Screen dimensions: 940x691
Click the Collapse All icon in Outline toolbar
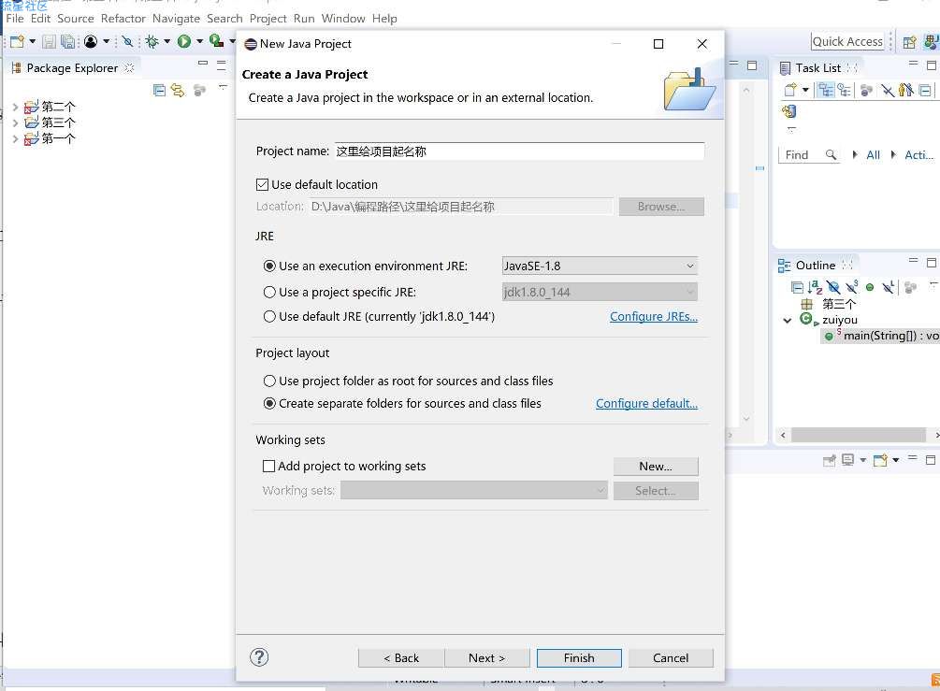coord(797,287)
